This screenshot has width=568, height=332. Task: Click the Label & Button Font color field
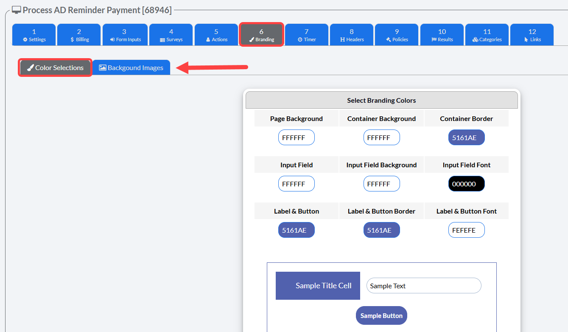tap(467, 230)
